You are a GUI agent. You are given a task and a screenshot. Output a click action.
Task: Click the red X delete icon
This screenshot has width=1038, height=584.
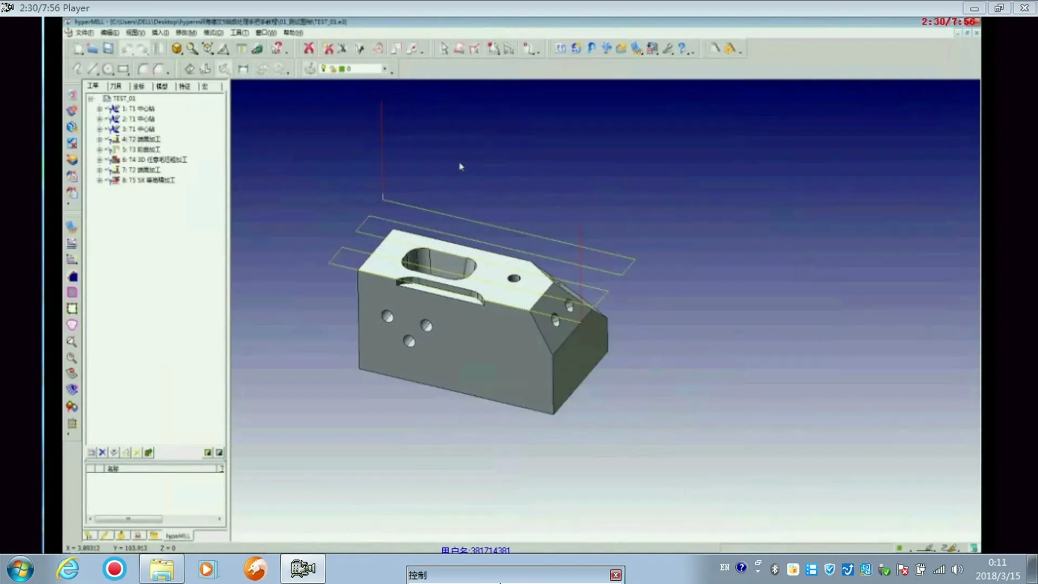309,49
